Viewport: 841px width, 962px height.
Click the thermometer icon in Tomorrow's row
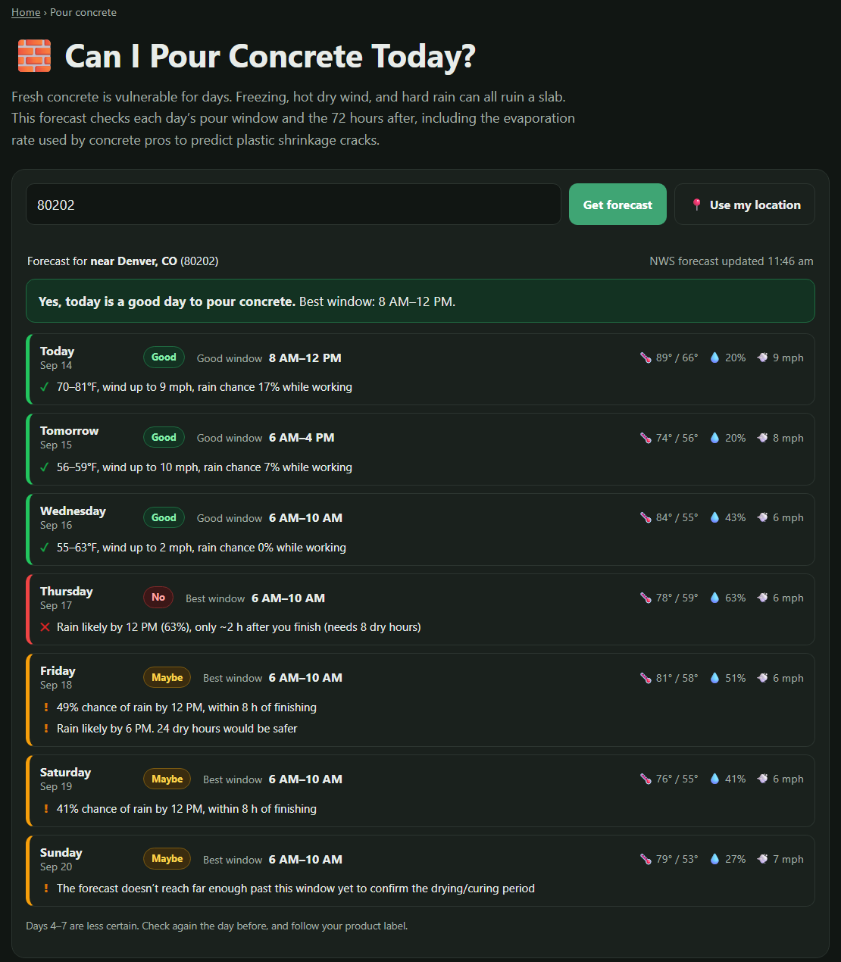tap(646, 438)
